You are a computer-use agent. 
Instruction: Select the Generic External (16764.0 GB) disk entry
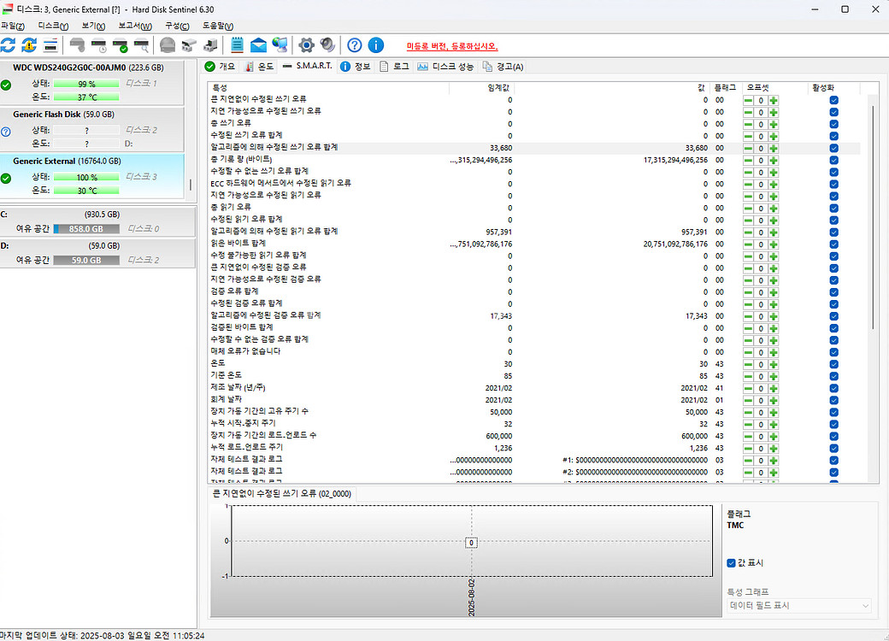[91, 176]
